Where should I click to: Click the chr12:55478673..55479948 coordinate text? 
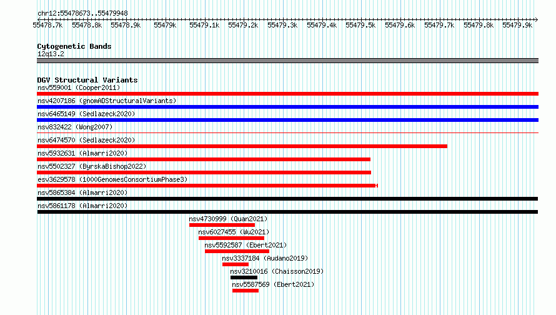[82, 13]
